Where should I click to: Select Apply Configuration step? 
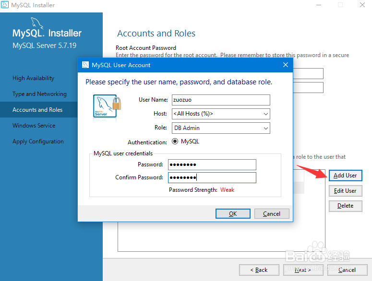[38, 141]
